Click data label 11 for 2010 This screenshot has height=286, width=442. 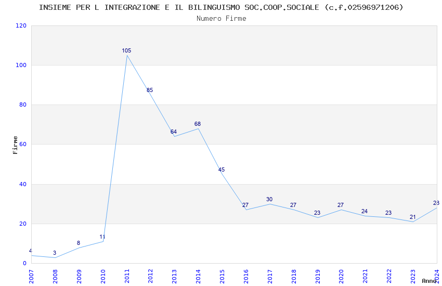(x=102, y=237)
